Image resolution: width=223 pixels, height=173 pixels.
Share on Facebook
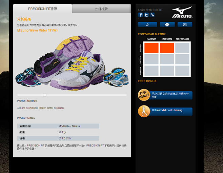point(140,15)
